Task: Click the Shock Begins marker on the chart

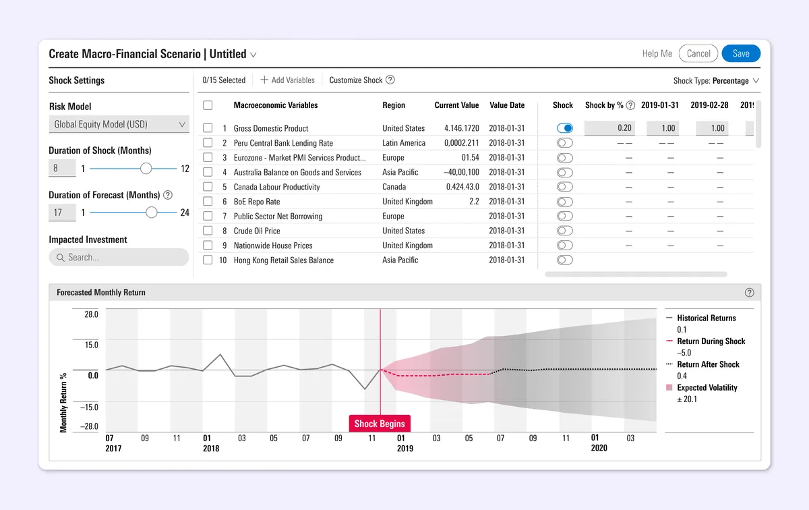Action: click(x=380, y=424)
